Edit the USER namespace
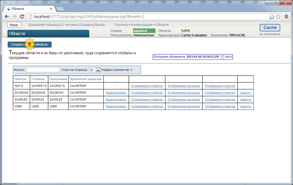Viewport: 293px width, 185px height. [116, 107]
